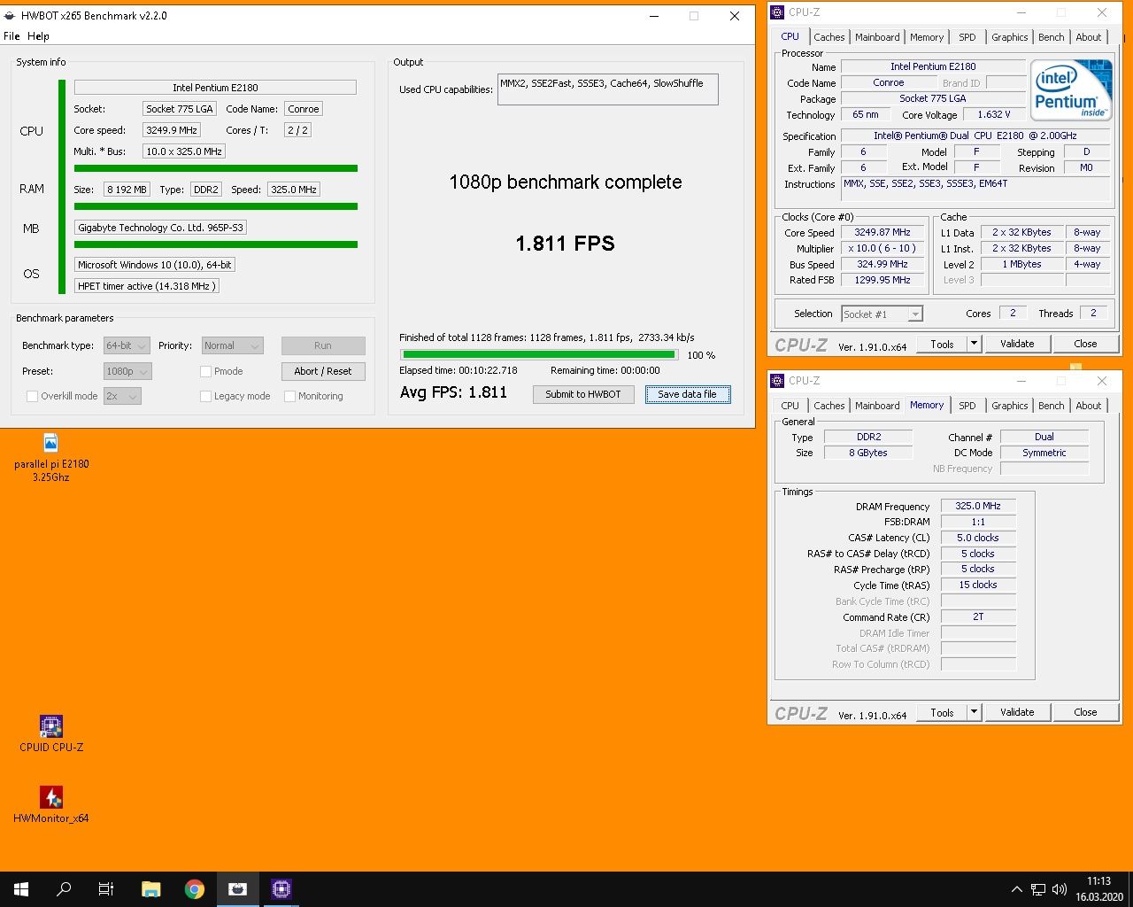Click Save data file button
1133x907 pixels.
[x=688, y=394]
